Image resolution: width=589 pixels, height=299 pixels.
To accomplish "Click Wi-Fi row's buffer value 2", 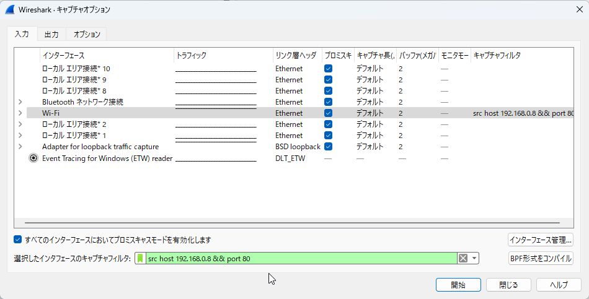I will [x=401, y=113].
